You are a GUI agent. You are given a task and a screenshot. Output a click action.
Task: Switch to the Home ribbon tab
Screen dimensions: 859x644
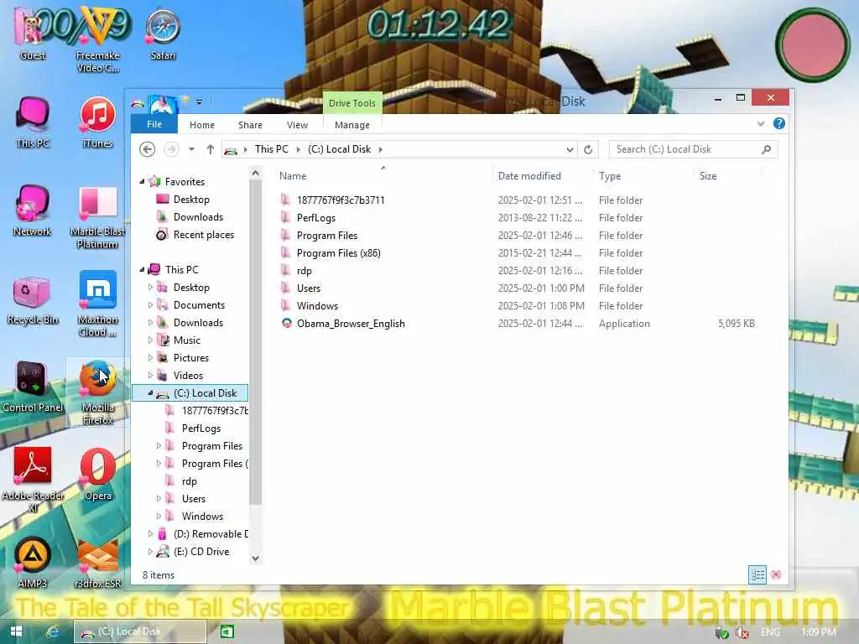(202, 125)
